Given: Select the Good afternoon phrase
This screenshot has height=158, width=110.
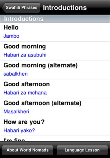Looking at the screenshot, I should click(x=27, y=84).
